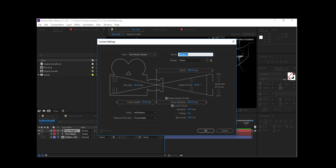
Task: Expand the Tru-KingS layer properties
Action: click(51, 134)
